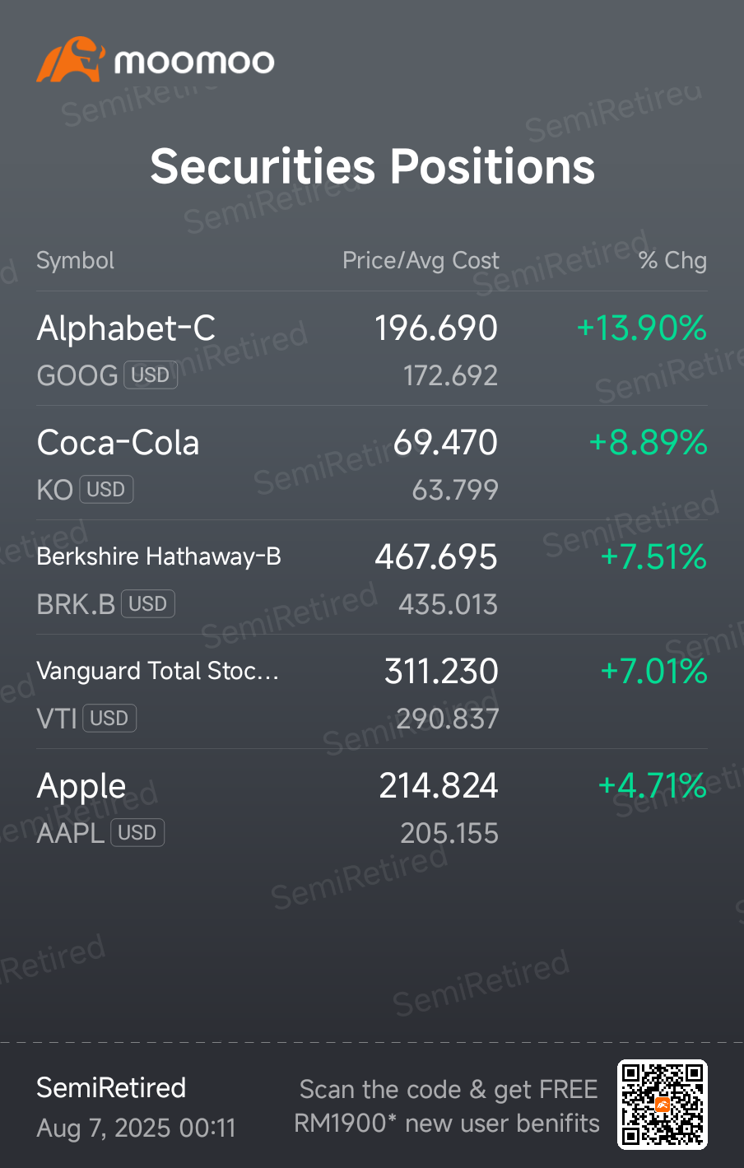The image size is (744, 1168).
Task: Open the Coca-Cola position row
Action: (372, 463)
